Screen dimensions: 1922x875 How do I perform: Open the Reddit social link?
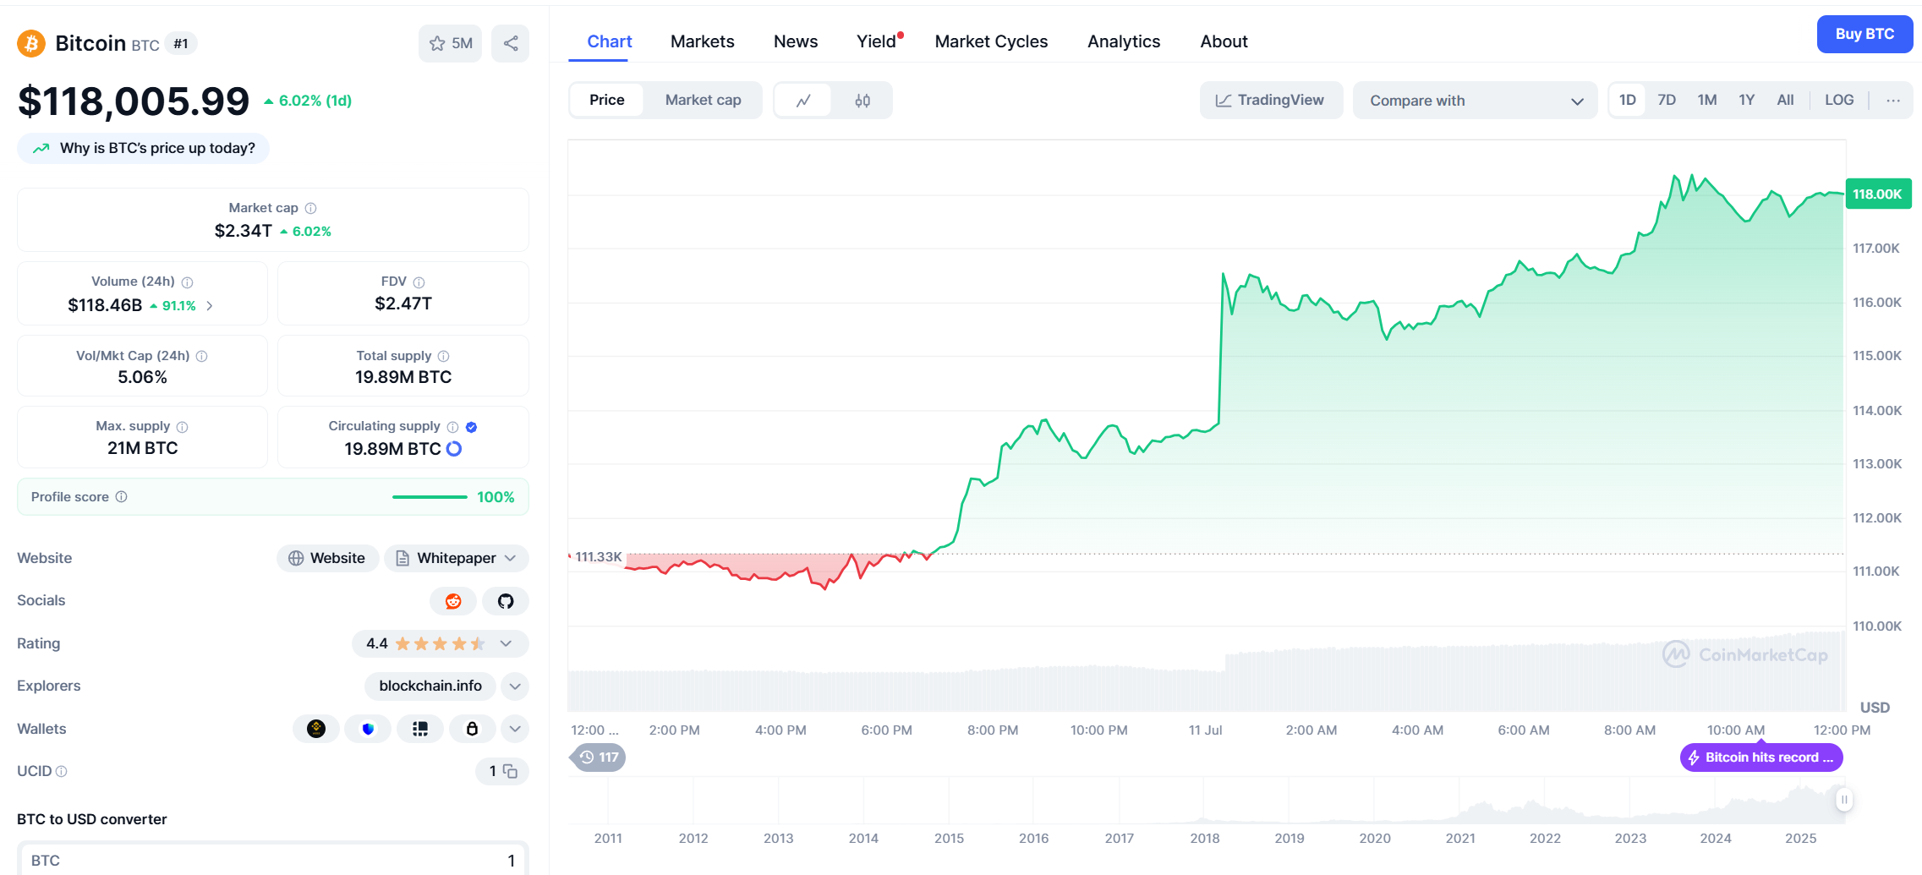point(453,601)
